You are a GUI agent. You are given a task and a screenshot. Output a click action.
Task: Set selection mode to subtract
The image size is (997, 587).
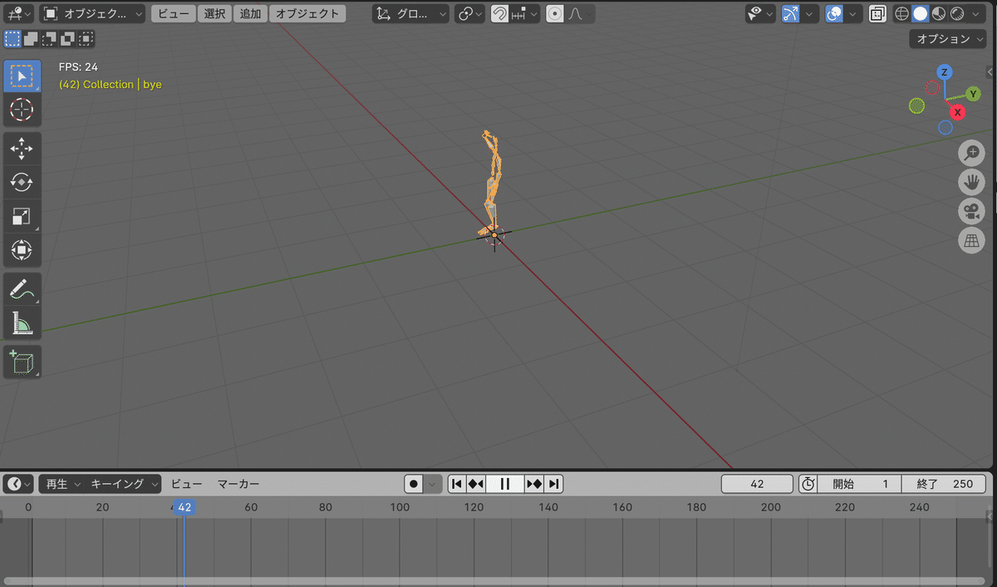[49, 38]
